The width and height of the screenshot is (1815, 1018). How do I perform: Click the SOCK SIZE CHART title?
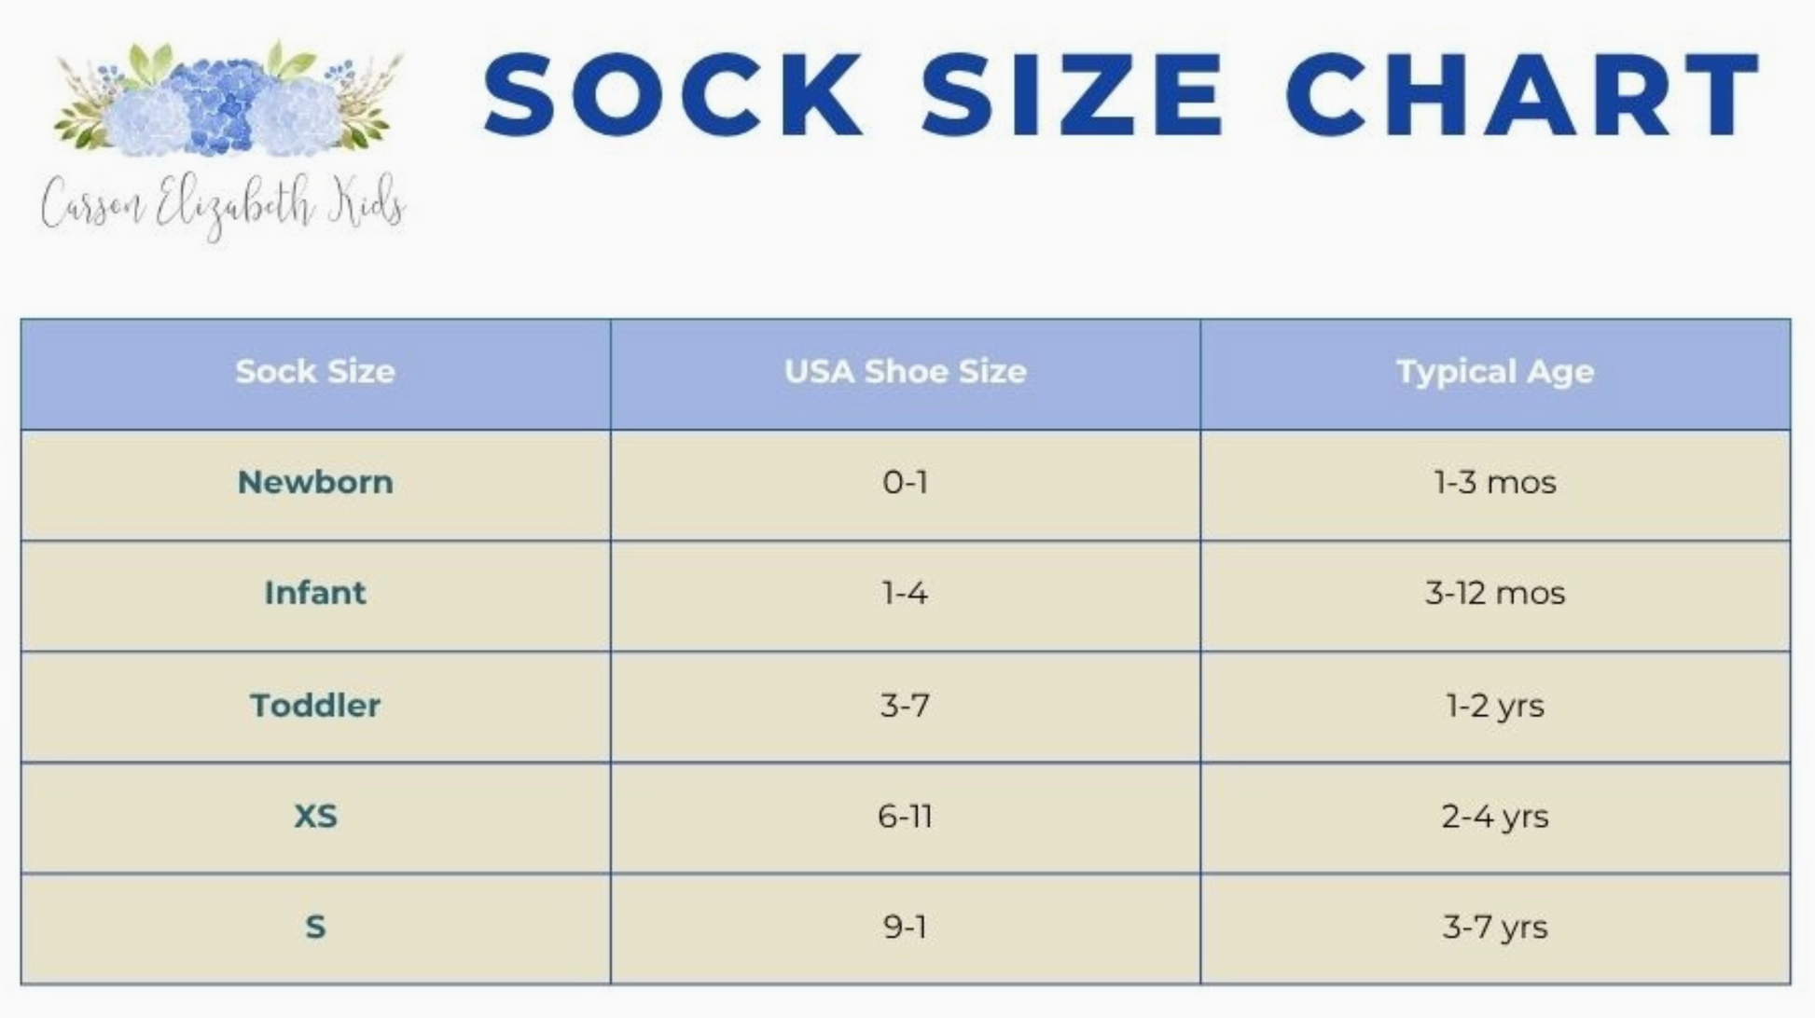(1120, 95)
